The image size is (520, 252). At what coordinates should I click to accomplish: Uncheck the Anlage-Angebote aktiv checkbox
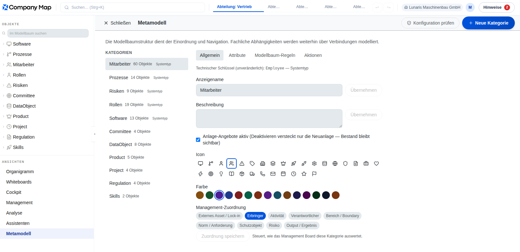[198, 140]
